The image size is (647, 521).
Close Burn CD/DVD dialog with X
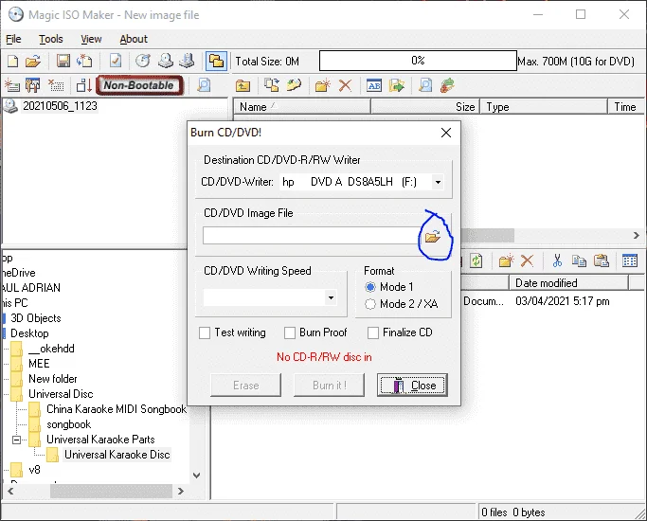tap(446, 133)
